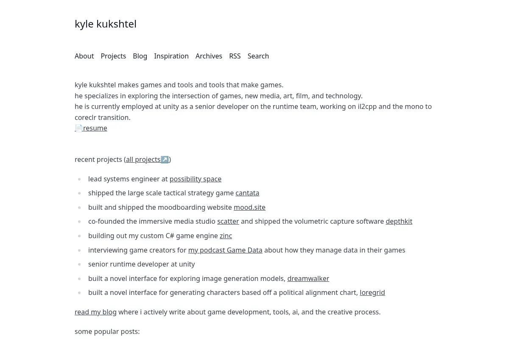Follow the read my blog link
The image size is (509, 339).
pos(95,312)
